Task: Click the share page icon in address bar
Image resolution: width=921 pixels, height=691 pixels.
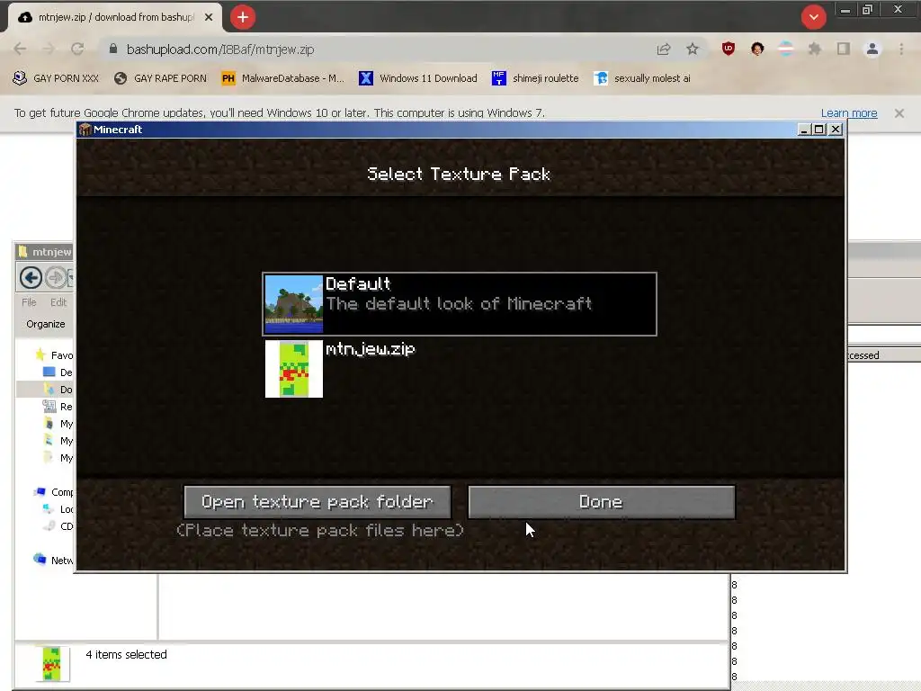Action: pos(664,49)
